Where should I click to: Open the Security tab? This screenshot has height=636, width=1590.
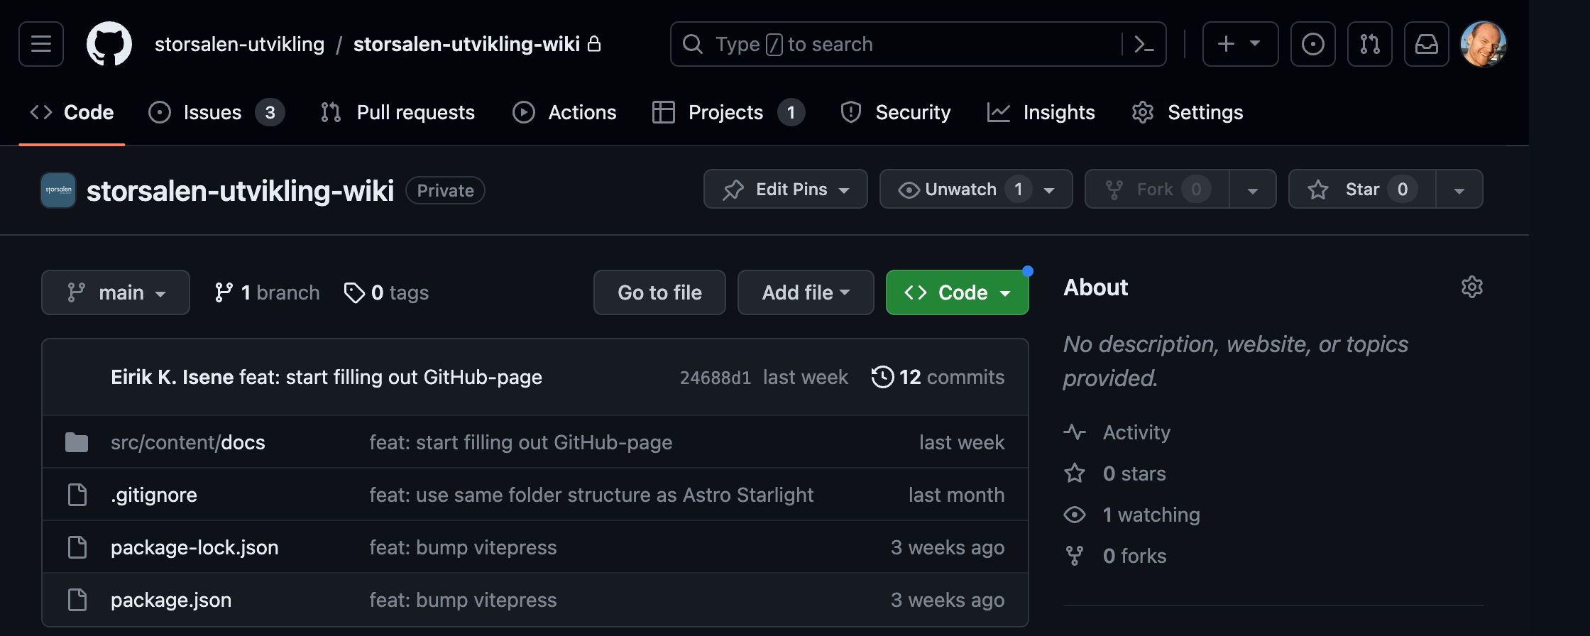(895, 112)
